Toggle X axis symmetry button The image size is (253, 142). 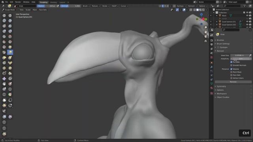(x=162, y=6)
